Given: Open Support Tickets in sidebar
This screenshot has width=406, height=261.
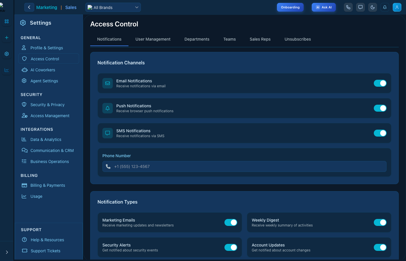Looking at the screenshot, I should [x=49, y=251].
